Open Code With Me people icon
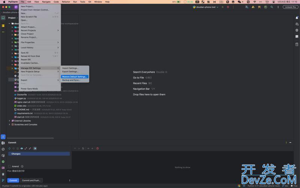 point(253,7)
